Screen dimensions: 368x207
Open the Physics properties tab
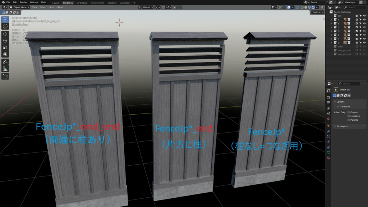[x=328, y=142]
